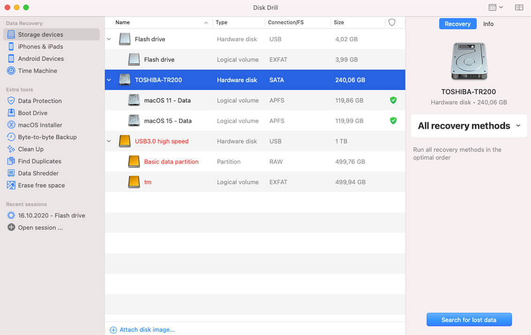Open Data Shredder tool
The height and width of the screenshot is (335, 531).
38,174
